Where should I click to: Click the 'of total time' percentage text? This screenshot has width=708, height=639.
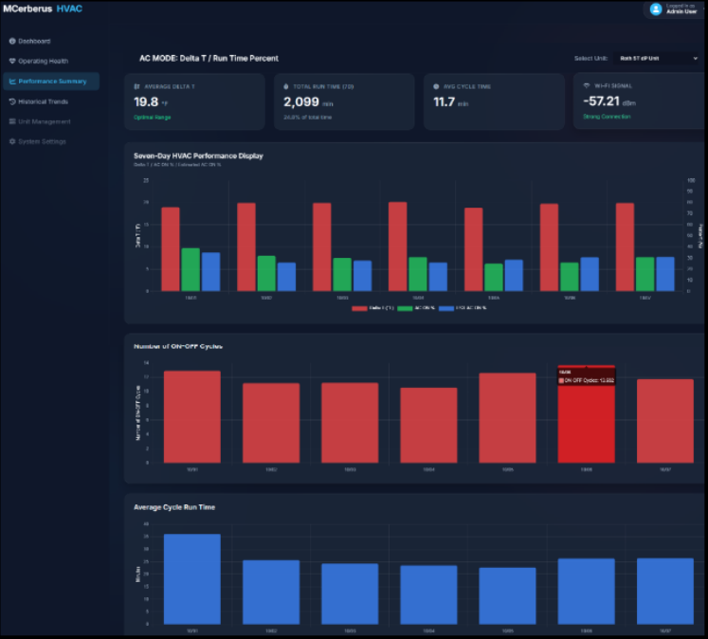pos(307,118)
